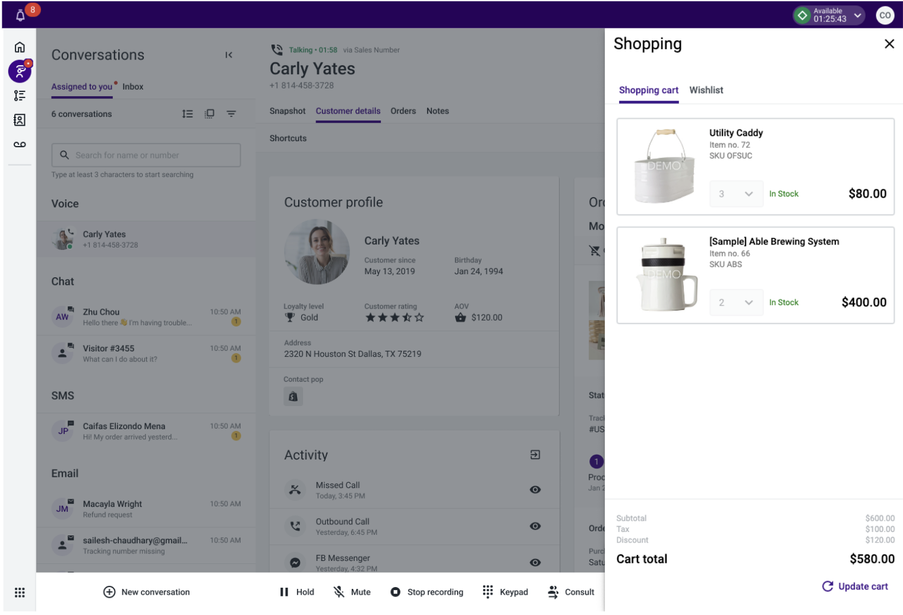
Task: Open Able Brewing System quantity dropdown
Action: tap(736, 302)
